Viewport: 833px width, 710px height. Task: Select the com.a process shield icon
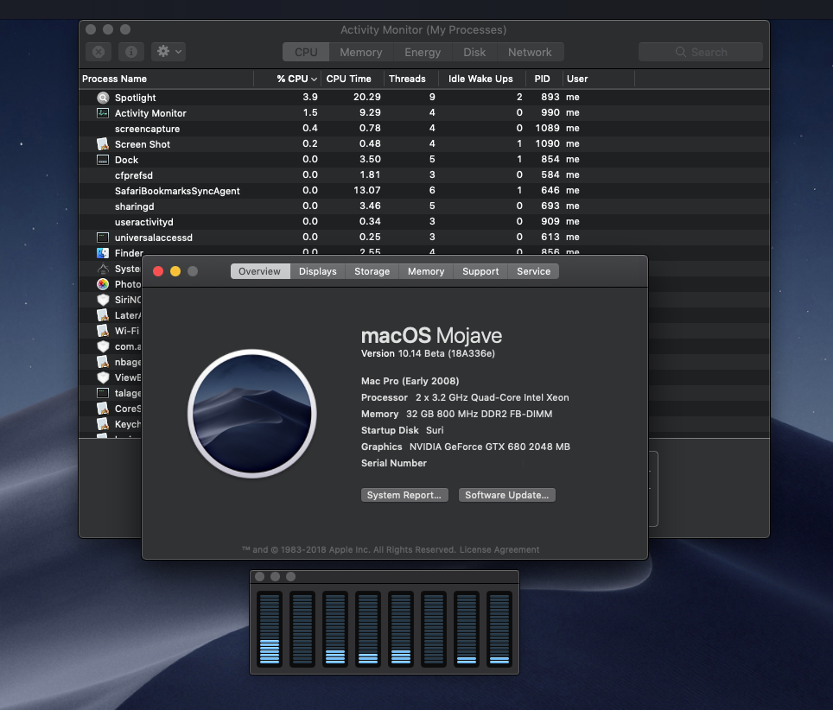103,346
